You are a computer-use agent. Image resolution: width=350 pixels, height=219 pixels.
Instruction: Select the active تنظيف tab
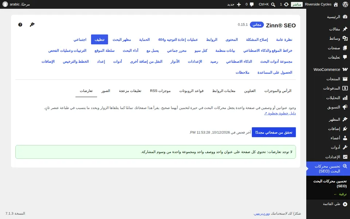(x=100, y=39)
